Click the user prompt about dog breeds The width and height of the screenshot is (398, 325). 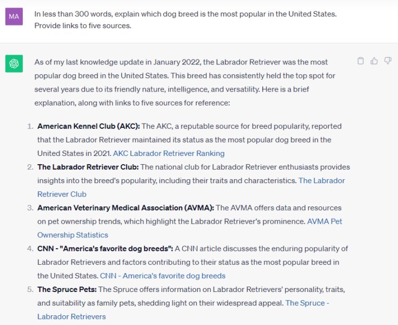(185, 19)
